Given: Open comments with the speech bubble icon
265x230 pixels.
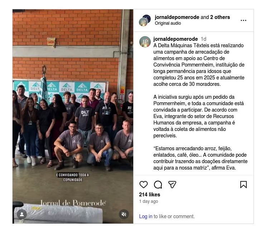Looking at the screenshot, I should coord(158,185).
